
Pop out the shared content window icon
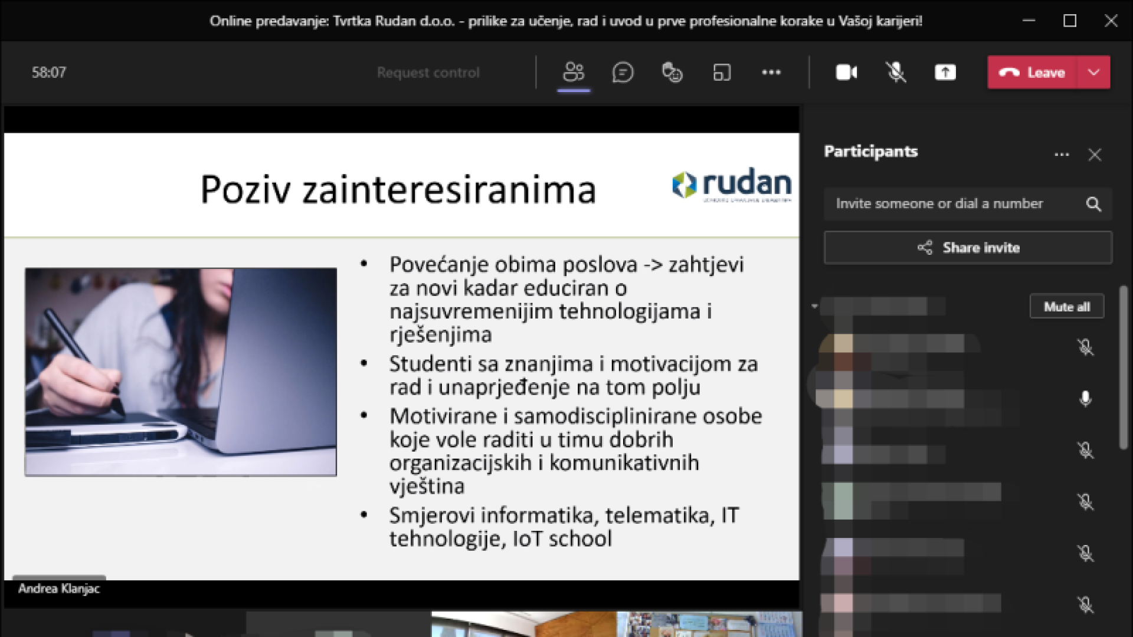pyautogui.click(x=722, y=72)
